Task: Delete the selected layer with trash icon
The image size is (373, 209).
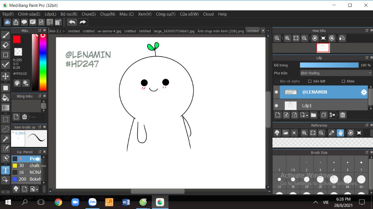Action: coord(342,115)
